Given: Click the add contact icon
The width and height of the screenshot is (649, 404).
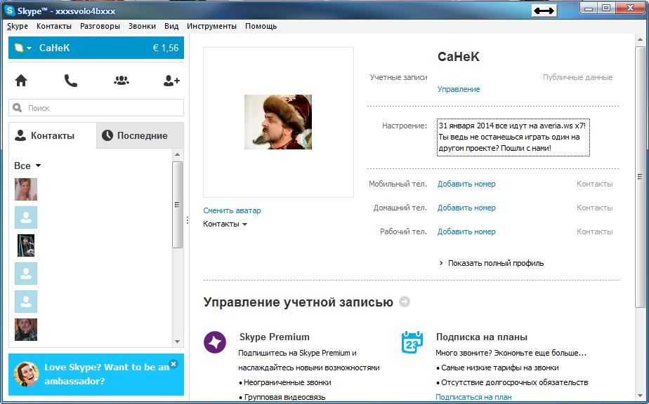Looking at the screenshot, I should click(171, 81).
